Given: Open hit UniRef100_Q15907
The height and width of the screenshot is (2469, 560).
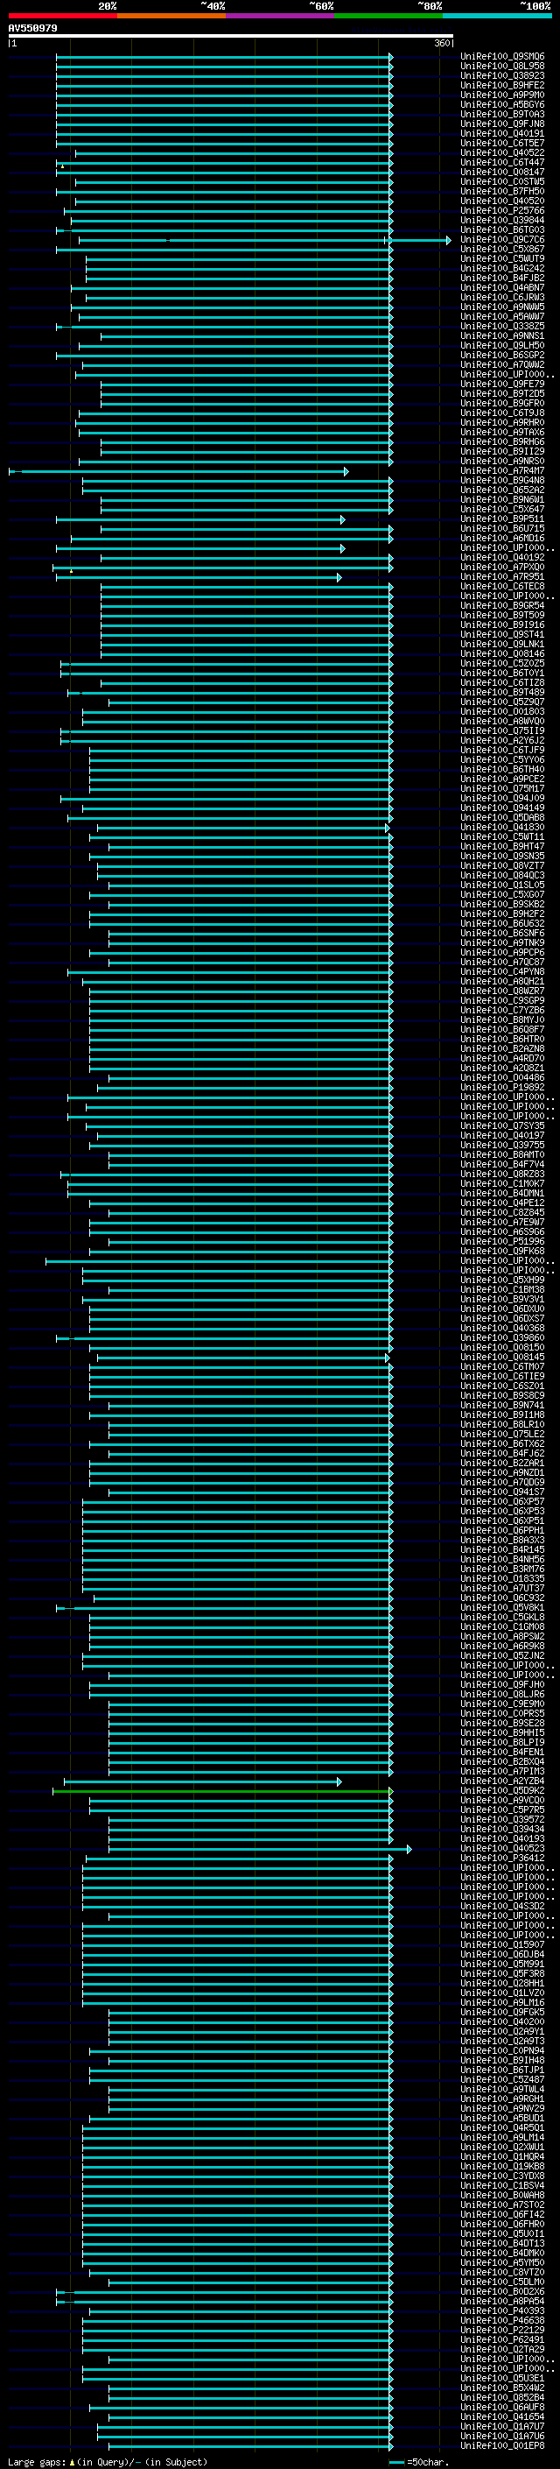Looking at the screenshot, I should (502, 1944).
